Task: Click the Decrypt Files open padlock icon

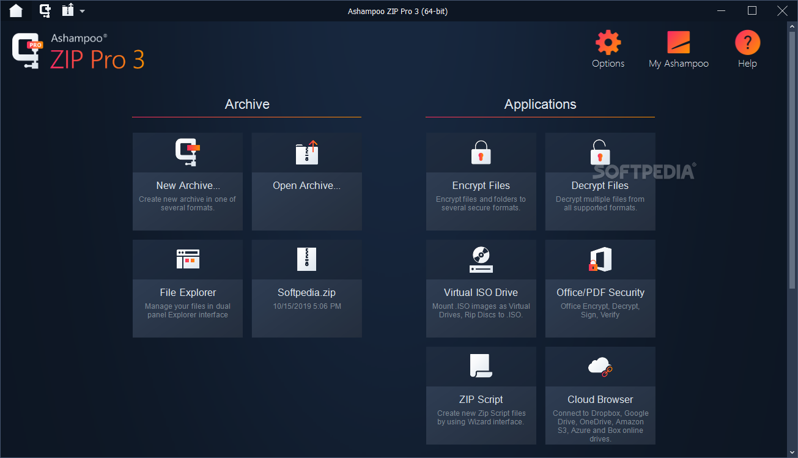Action: 600,152
